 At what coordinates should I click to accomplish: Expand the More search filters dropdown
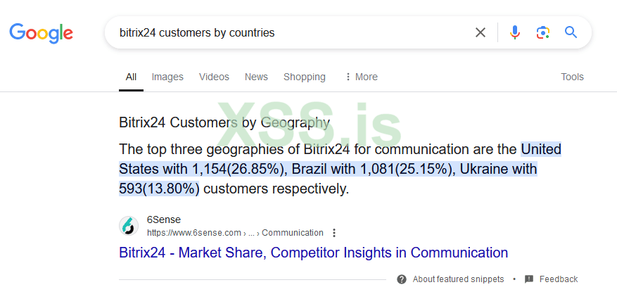tap(361, 77)
